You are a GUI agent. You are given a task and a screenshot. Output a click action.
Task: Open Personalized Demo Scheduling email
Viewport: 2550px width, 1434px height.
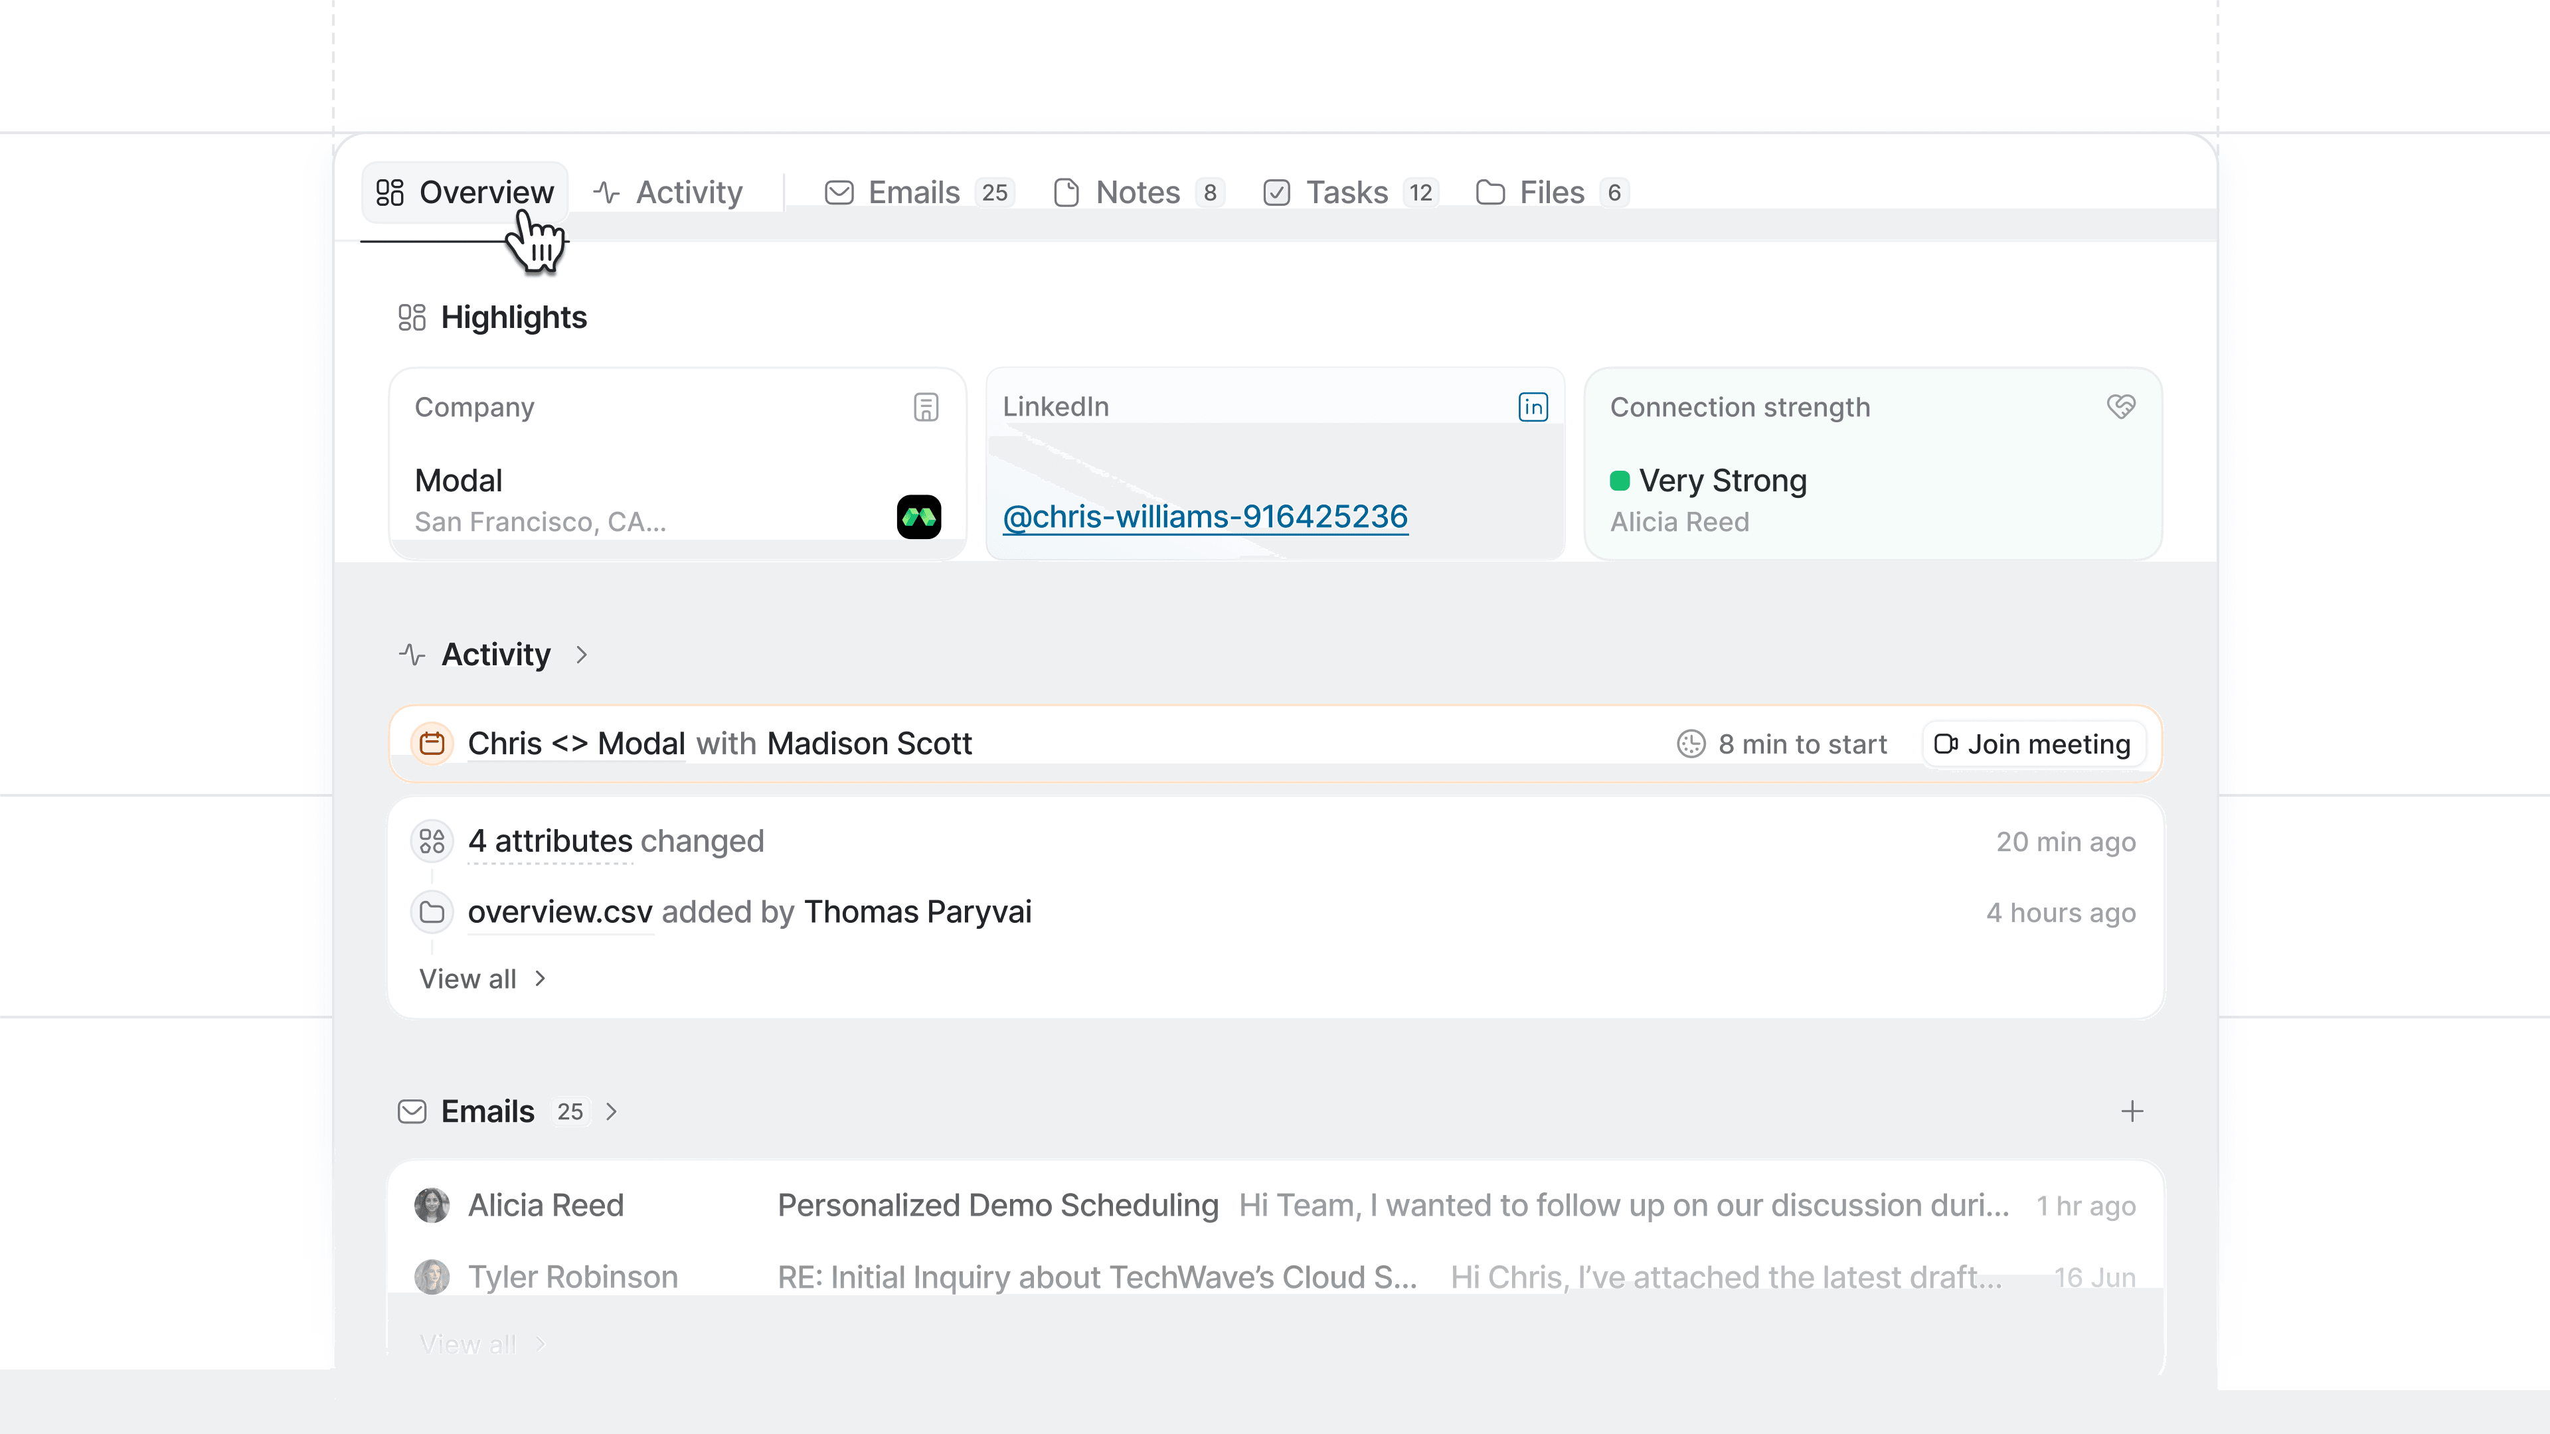pos(998,1206)
